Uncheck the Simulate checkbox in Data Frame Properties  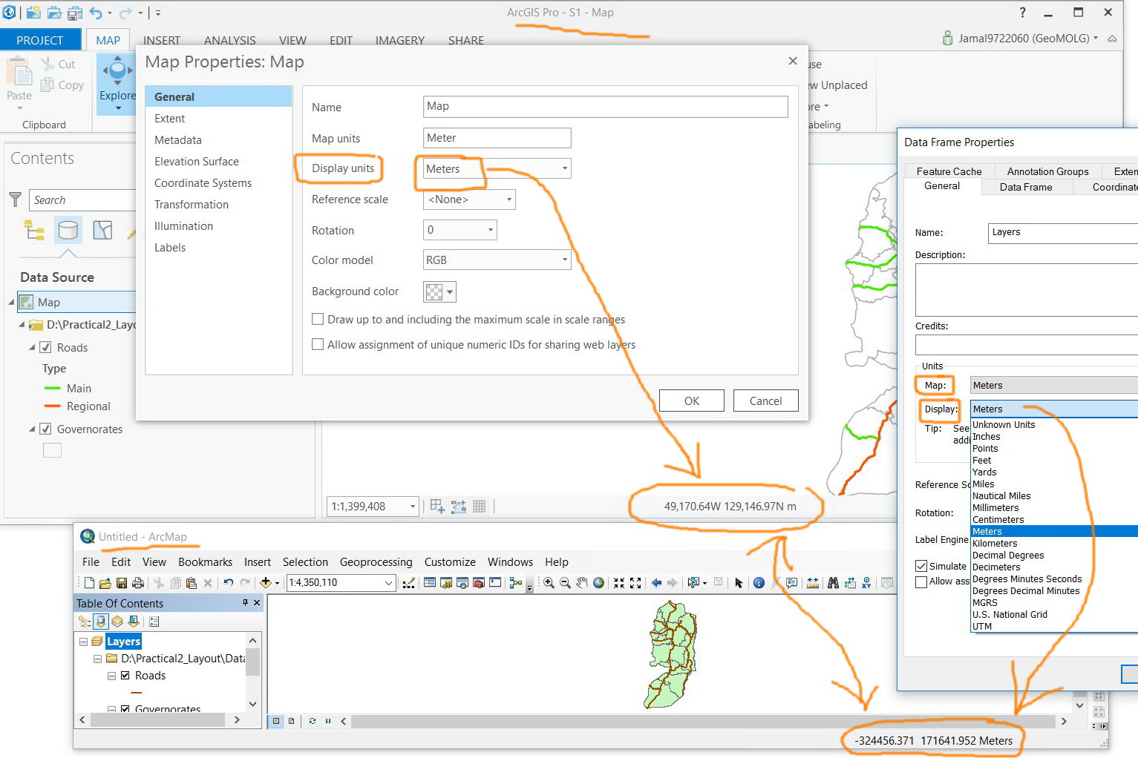[x=921, y=566]
